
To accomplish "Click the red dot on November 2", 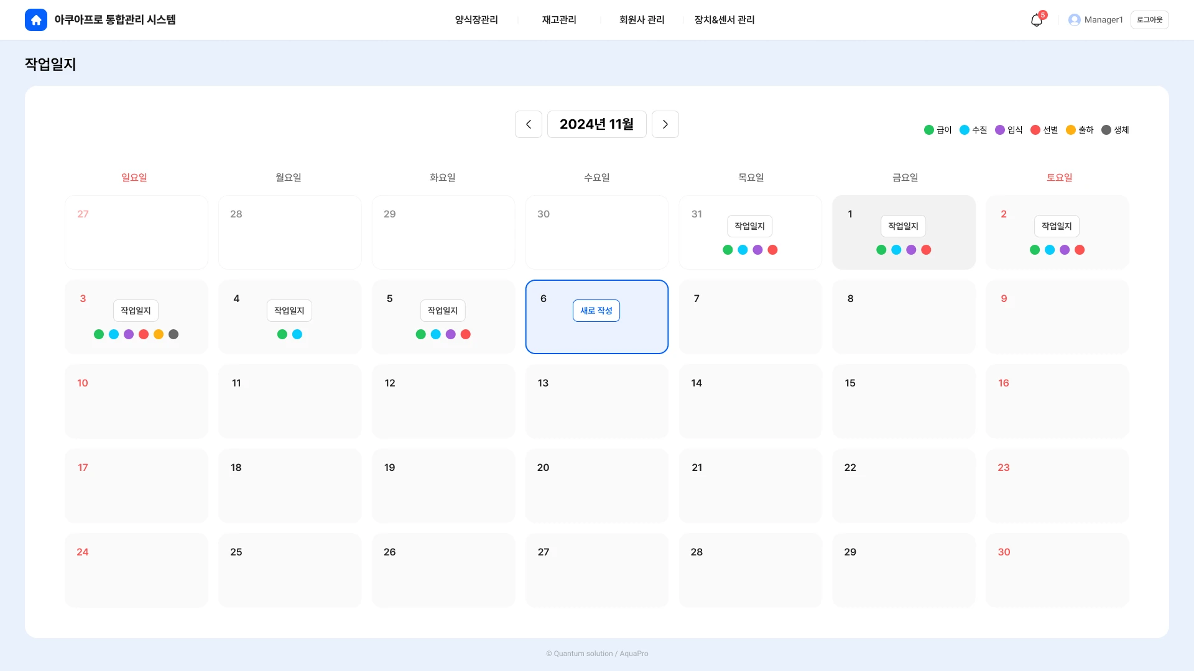I will 1080,250.
